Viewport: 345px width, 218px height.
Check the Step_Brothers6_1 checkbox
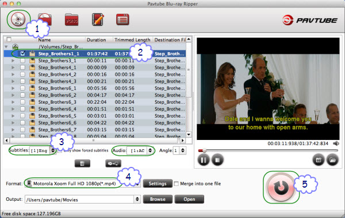click(x=22, y=88)
